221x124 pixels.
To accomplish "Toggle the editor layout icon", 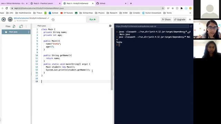I will (110, 26).
